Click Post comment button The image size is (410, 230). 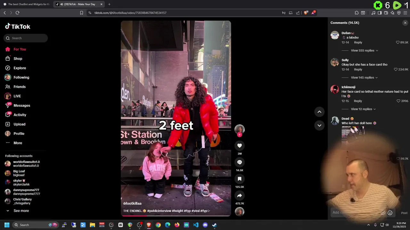(x=404, y=213)
